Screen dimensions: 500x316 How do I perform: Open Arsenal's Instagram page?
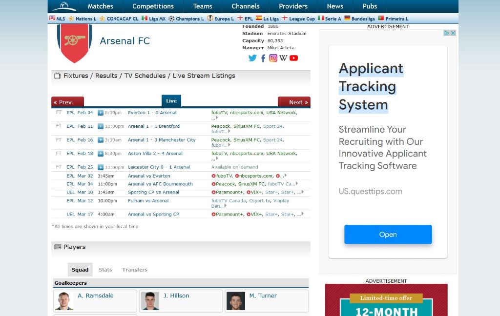tap(273, 58)
